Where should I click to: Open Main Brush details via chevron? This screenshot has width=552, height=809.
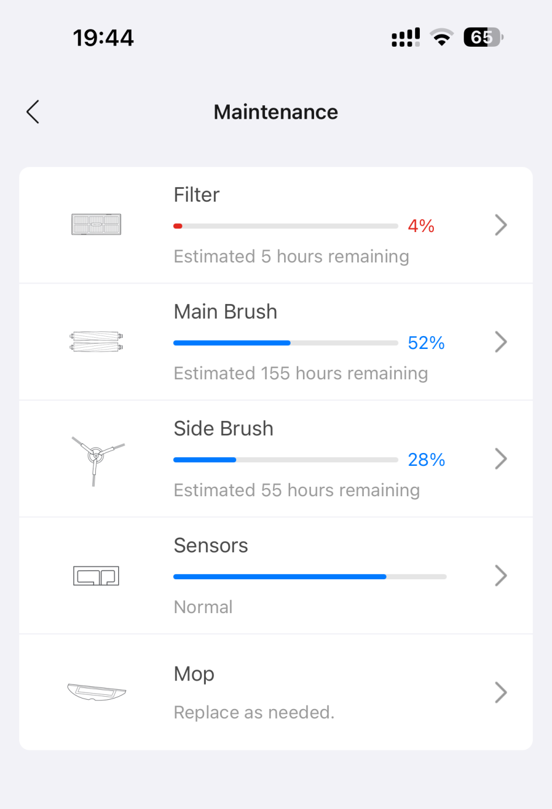pos(501,342)
